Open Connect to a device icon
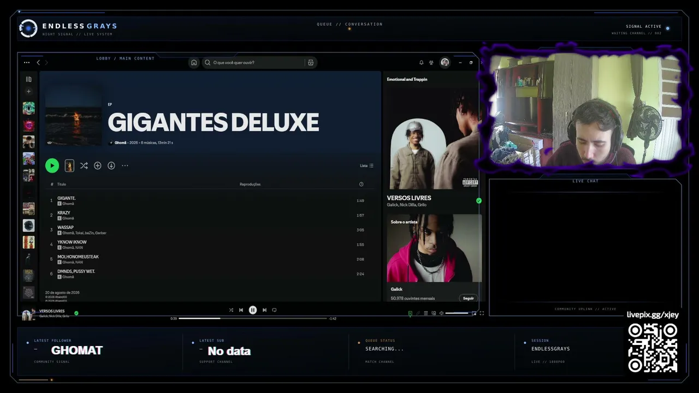This screenshot has width=699, height=393. coord(434,313)
